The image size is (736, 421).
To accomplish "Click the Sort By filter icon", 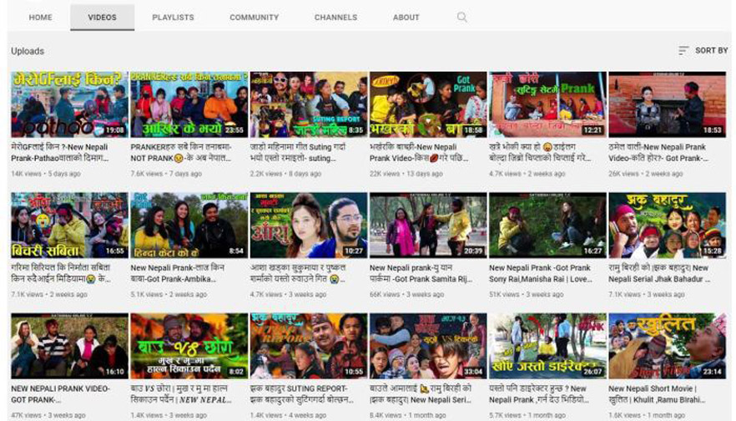I will pos(683,51).
